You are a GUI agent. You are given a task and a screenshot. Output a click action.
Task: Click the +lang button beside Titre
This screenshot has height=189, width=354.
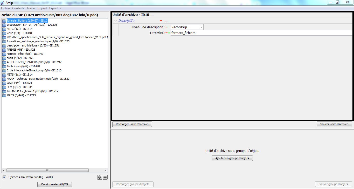[160, 33]
